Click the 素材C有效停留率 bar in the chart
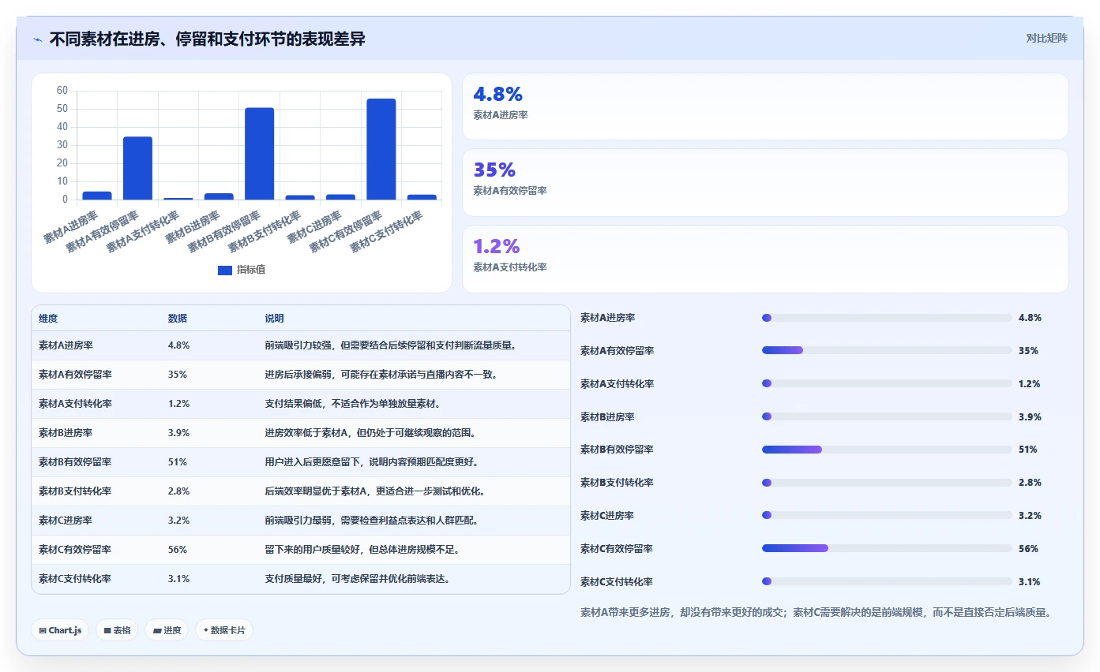The width and height of the screenshot is (1100, 672). 381,149
